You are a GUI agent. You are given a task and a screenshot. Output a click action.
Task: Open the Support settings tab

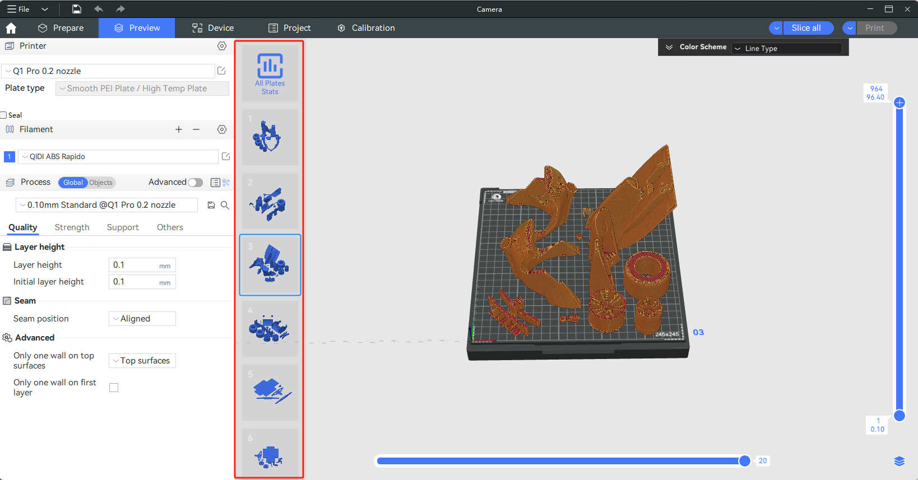pyautogui.click(x=123, y=227)
